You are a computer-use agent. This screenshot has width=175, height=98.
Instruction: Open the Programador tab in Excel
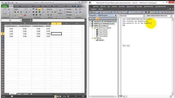point(61,6)
